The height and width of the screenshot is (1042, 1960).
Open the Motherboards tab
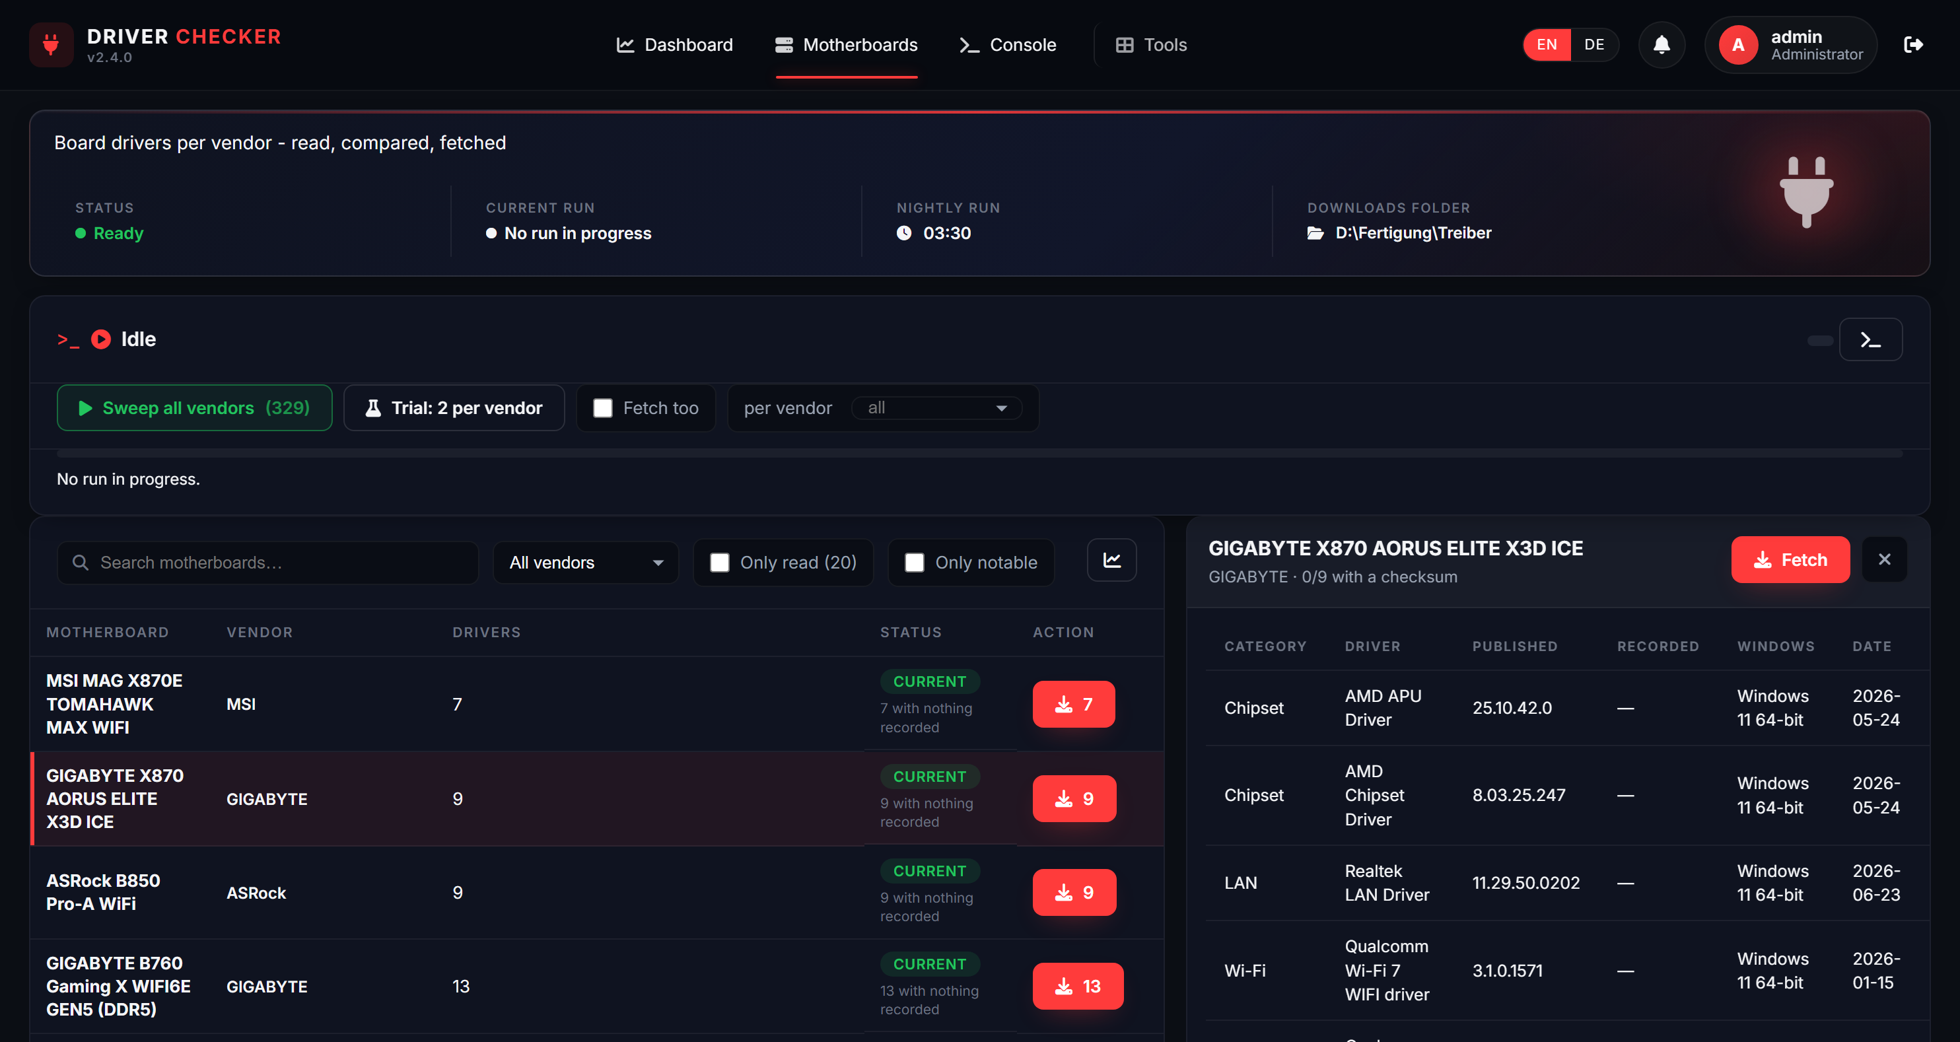(846, 45)
